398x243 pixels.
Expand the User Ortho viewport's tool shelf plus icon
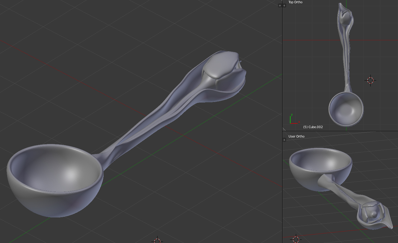pyautogui.click(x=285, y=140)
